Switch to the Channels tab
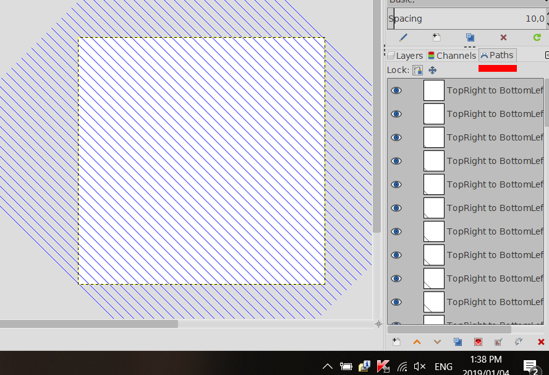Screen dimensions: 549x375 point(452,55)
